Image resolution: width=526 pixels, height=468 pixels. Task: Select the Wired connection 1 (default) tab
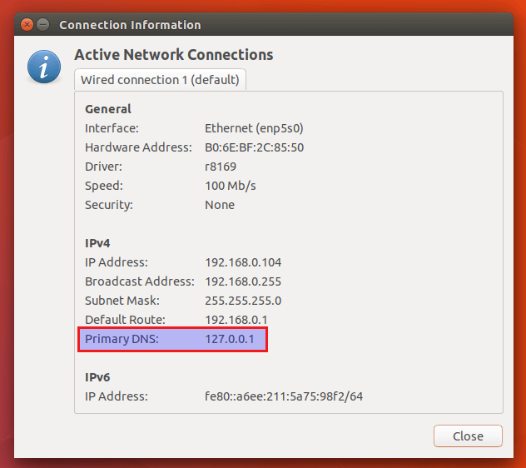coord(160,80)
